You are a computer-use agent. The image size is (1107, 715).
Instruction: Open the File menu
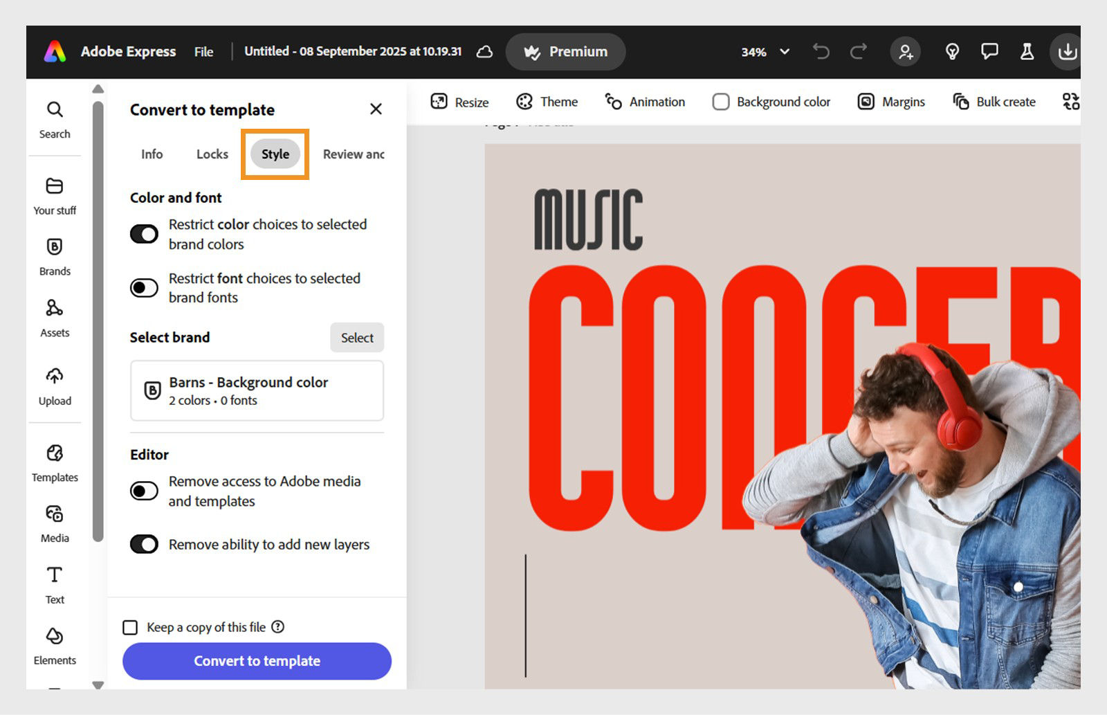(203, 52)
